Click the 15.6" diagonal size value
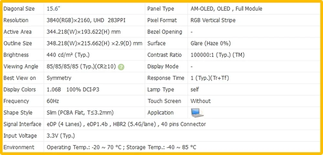323x155 pixels. 53,9
